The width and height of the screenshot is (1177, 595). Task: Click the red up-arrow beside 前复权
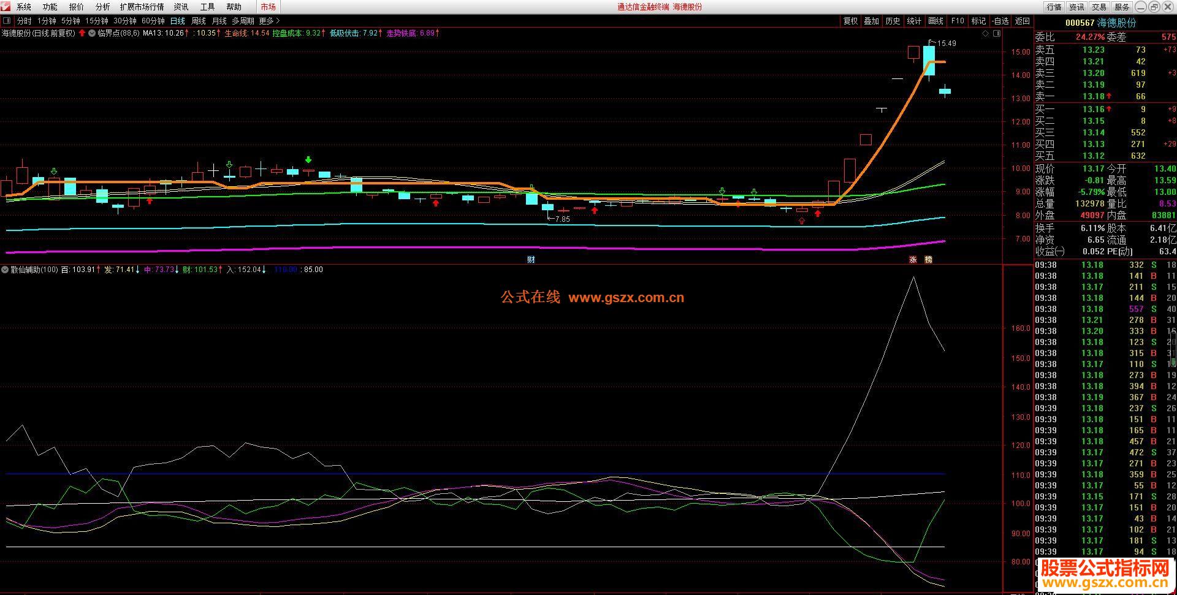coord(82,33)
